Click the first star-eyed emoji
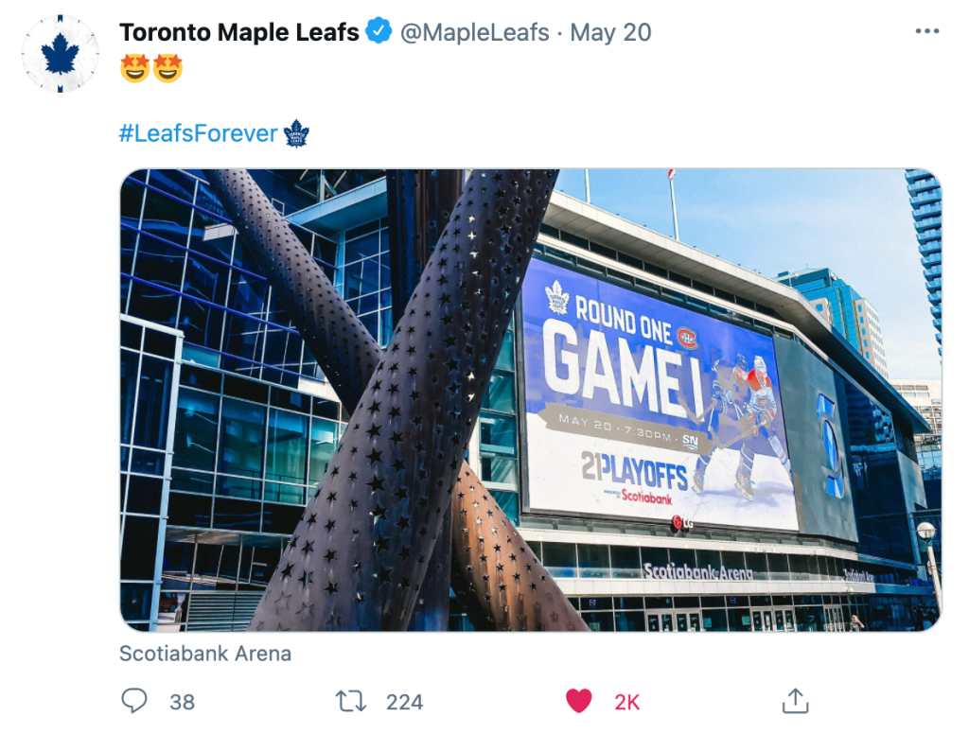Image resolution: width=969 pixels, height=734 pixels. [x=135, y=69]
